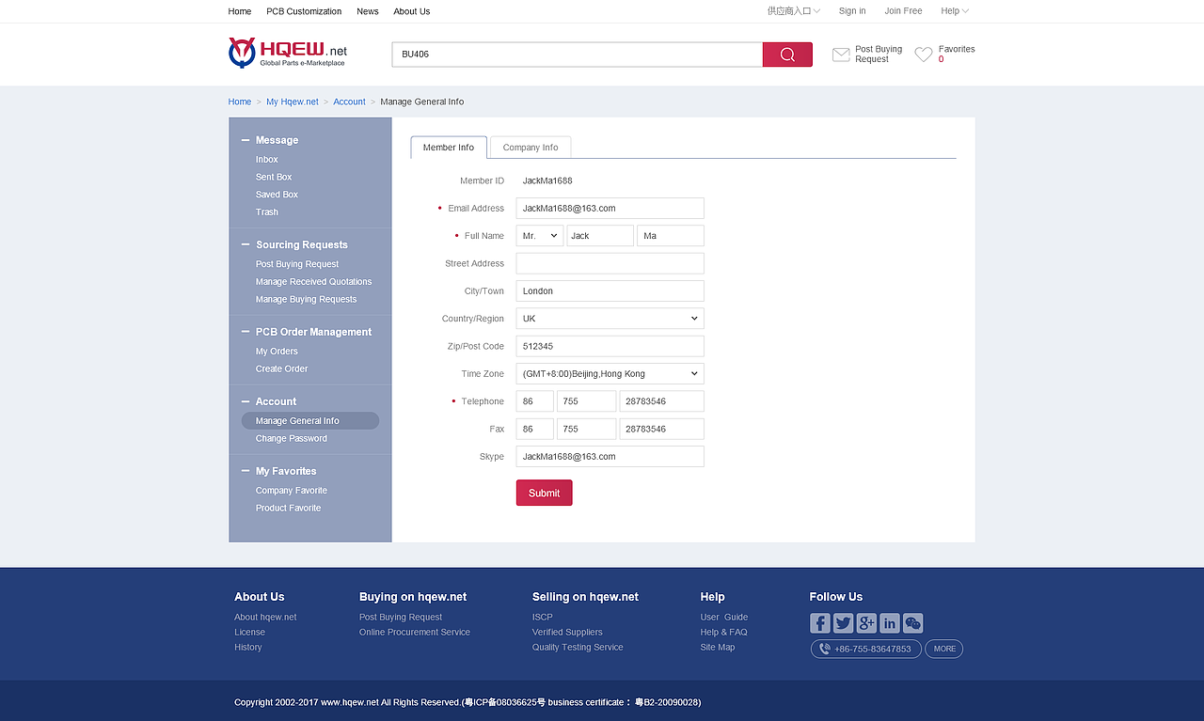Select Manage General Info in sidebar
Image resolution: width=1204 pixels, height=721 pixels.
point(310,421)
